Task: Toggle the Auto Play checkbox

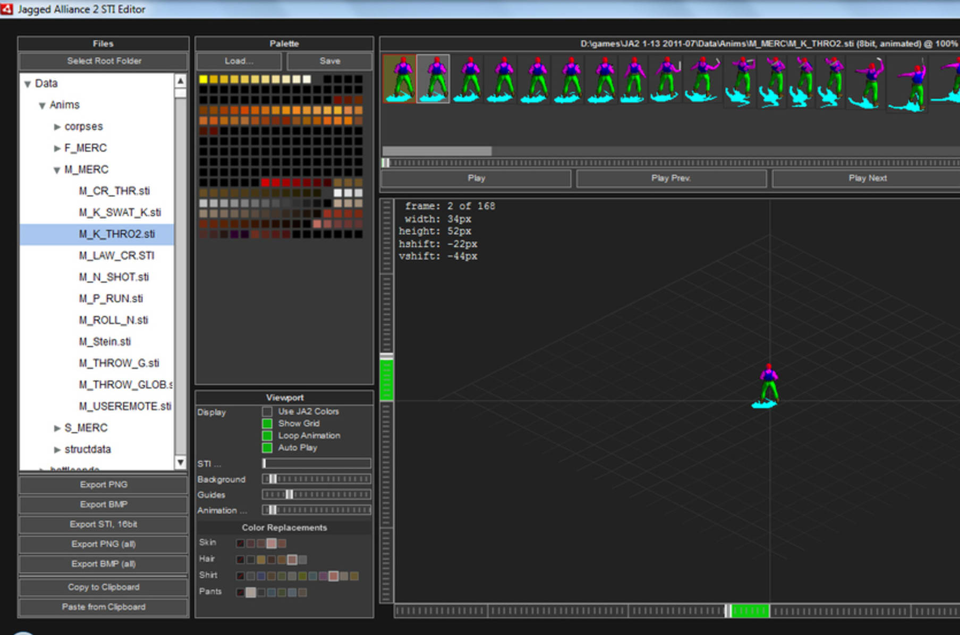Action: point(267,448)
